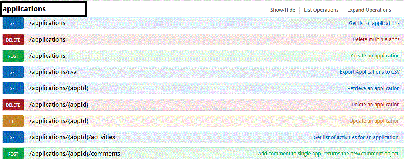This screenshot has width=408, height=165.
Task: Click the DELETE badge for /applications/{appId}
Action: (x=13, y=105)
